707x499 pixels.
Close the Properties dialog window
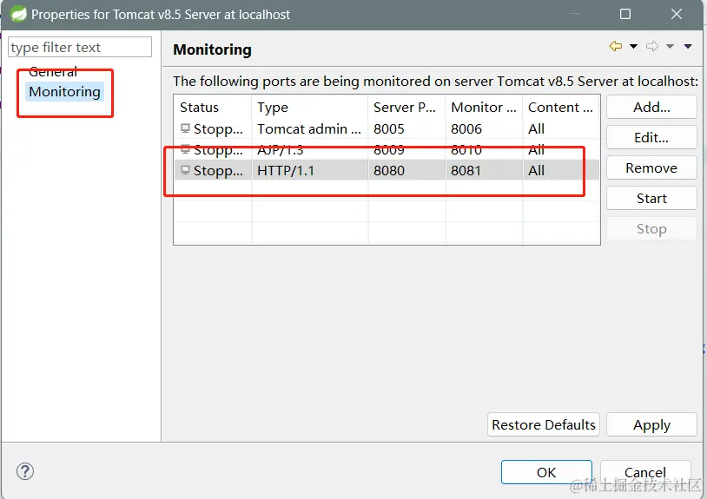(677, 14)
